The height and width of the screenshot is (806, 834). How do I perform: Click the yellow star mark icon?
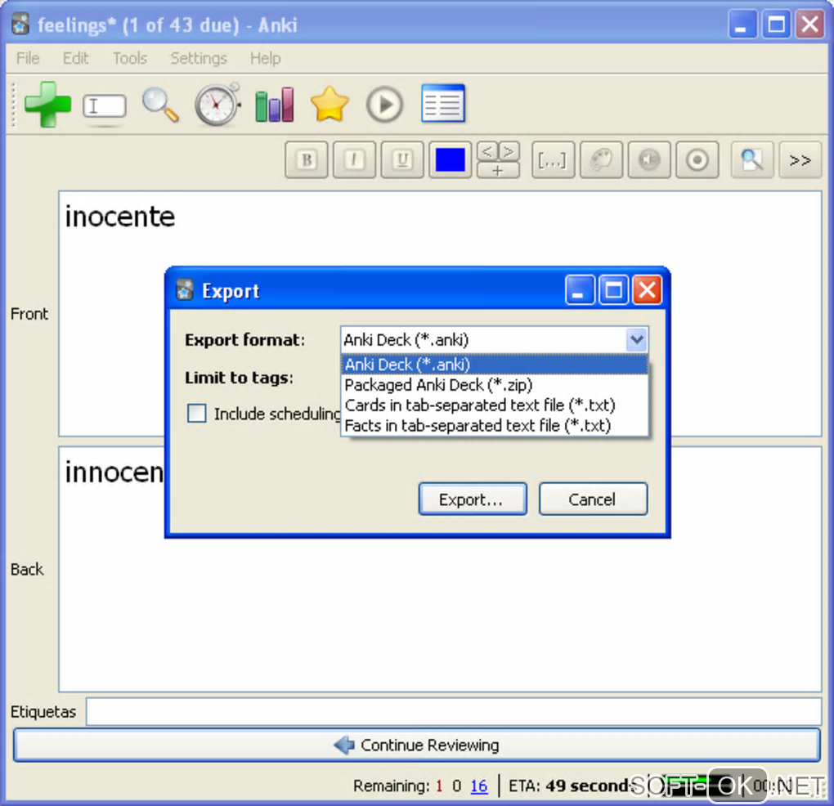[x=330, y=104]
